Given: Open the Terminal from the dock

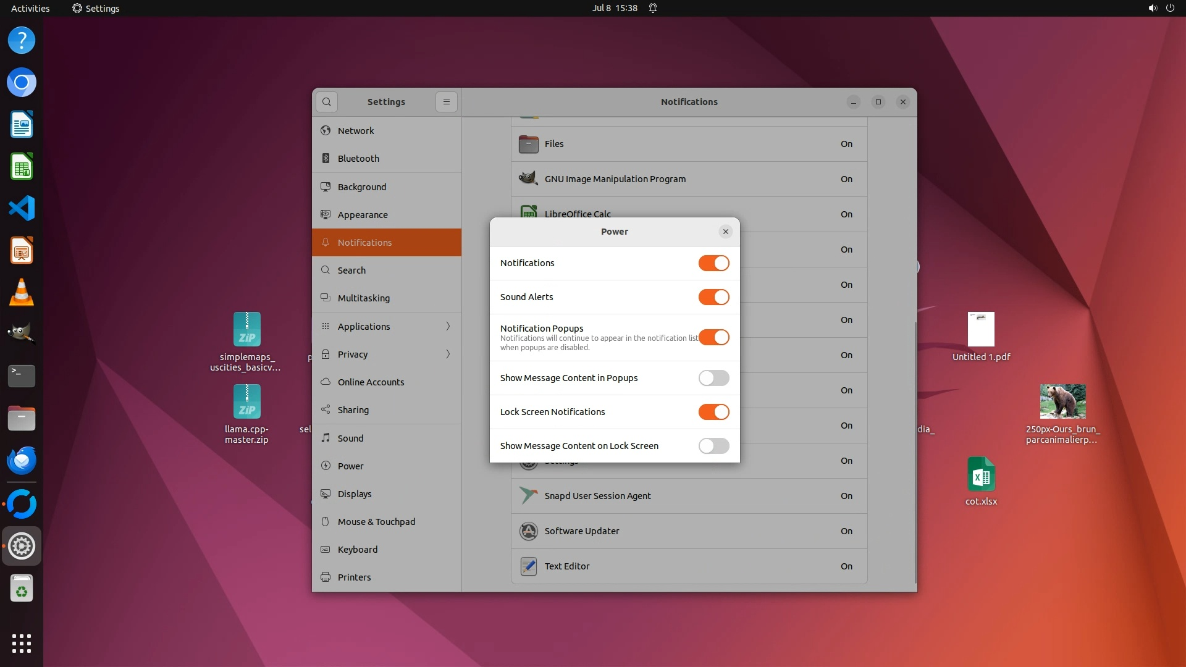Looking at the screenshot, I should [x=22, y=375].
